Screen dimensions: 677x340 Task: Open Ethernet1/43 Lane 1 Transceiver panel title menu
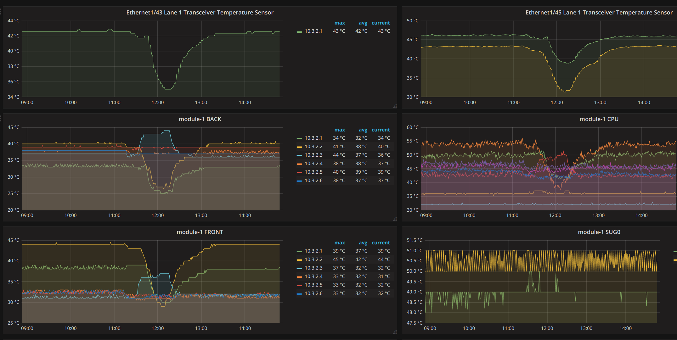click(200, 13)
